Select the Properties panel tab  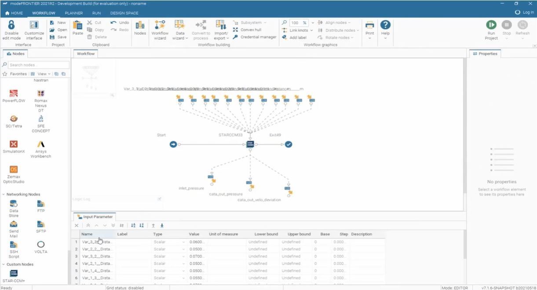coord(485,54)
